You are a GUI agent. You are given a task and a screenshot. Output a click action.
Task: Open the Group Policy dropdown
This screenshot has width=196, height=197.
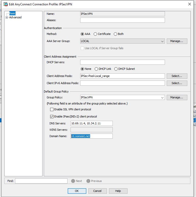tap(162, 98)
